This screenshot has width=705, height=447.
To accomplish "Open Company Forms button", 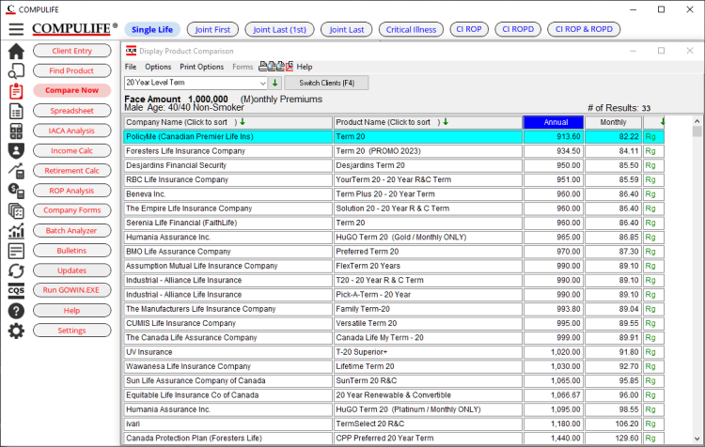I will coord(72,210).
